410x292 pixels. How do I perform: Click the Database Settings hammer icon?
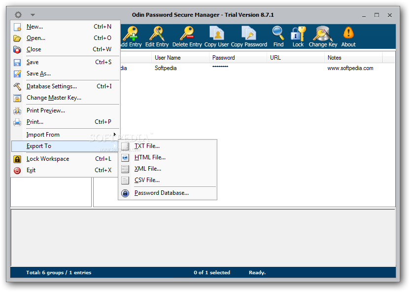point(17,87)
